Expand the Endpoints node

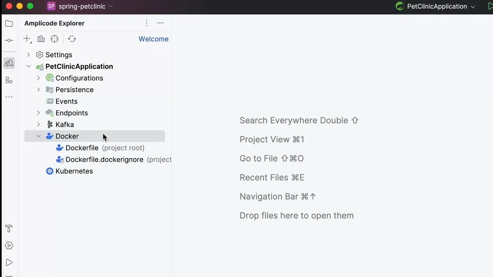point(39,113)
